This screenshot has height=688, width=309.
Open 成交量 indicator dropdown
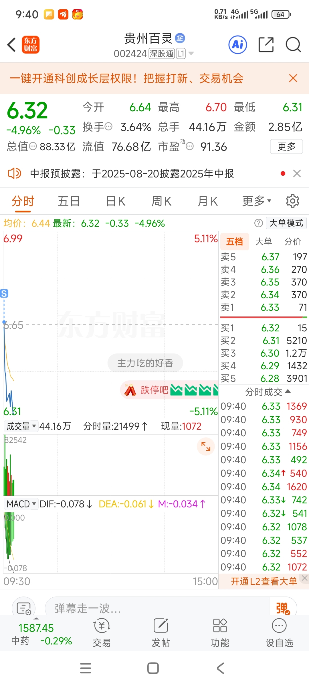[21, 426]
